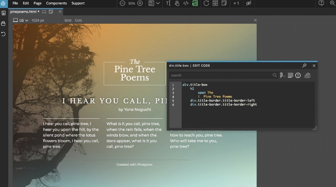Open the File menu
The height and width of the screenshot is (187, 336).
point(15,3)
